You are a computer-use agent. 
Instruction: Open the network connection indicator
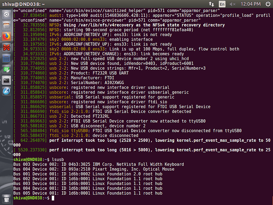tap(212, 4)
